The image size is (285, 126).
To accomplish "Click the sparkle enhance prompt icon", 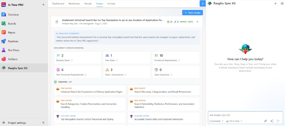I will pos(272,121).
